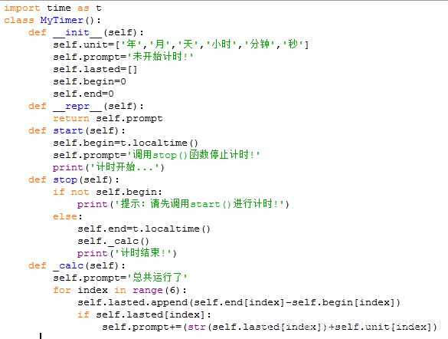Click the self.lasted=[] line
448x339 pixels.
[95, 70]
